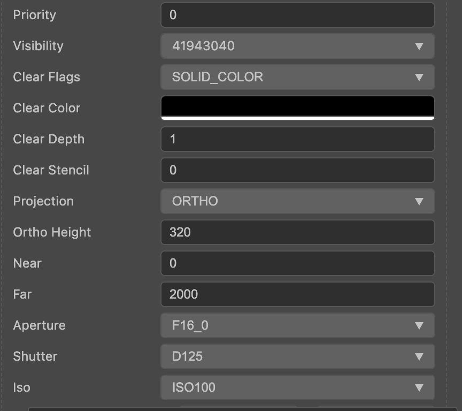
Task: Click the Clear Depth value field
Action: pos(297,139)
